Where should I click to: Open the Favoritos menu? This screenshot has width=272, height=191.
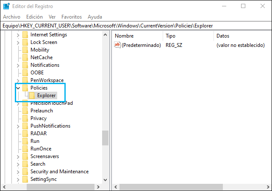(x=71, y=17)
